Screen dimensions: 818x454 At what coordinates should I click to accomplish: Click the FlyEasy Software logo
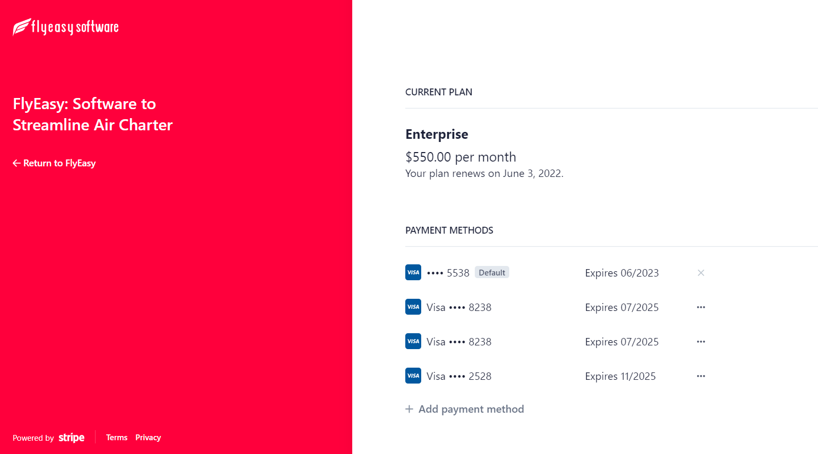(x=65, y=26)
